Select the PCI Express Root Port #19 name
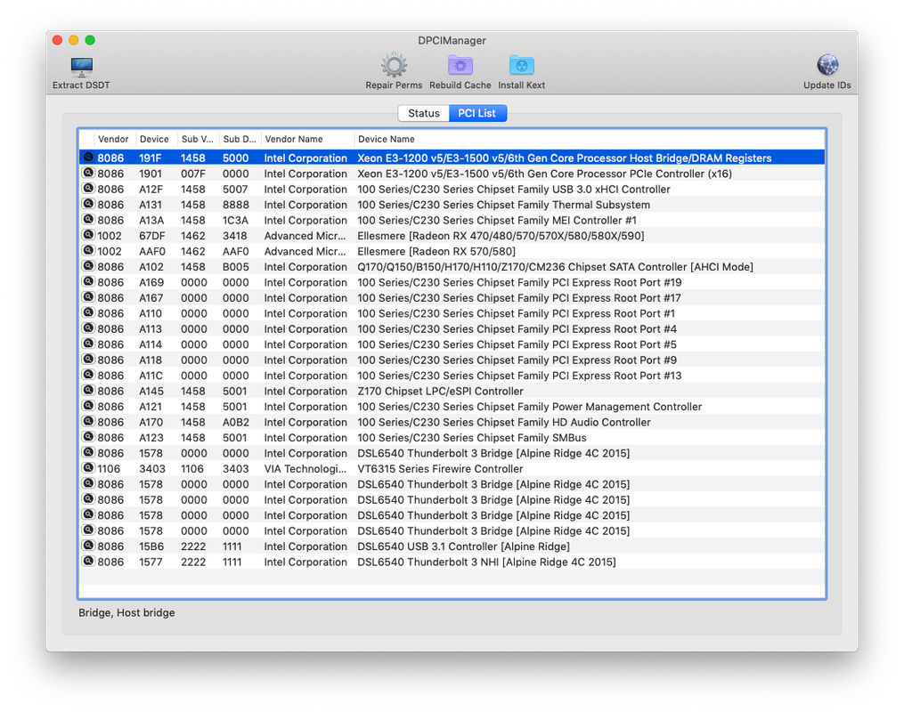The image size is (904, 712). (519, 282)
